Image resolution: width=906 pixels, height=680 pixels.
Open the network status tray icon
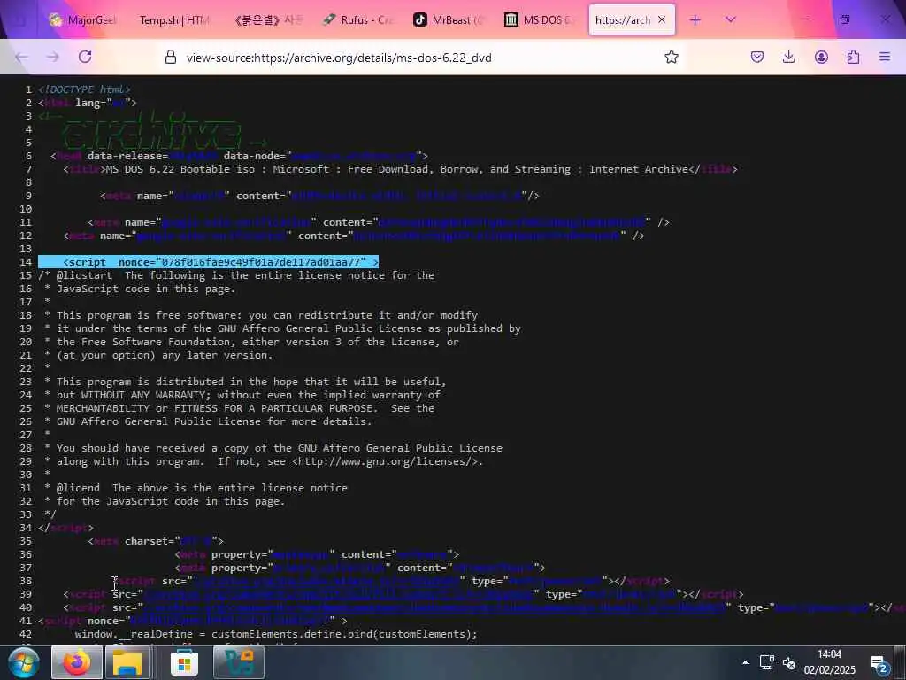766,662
